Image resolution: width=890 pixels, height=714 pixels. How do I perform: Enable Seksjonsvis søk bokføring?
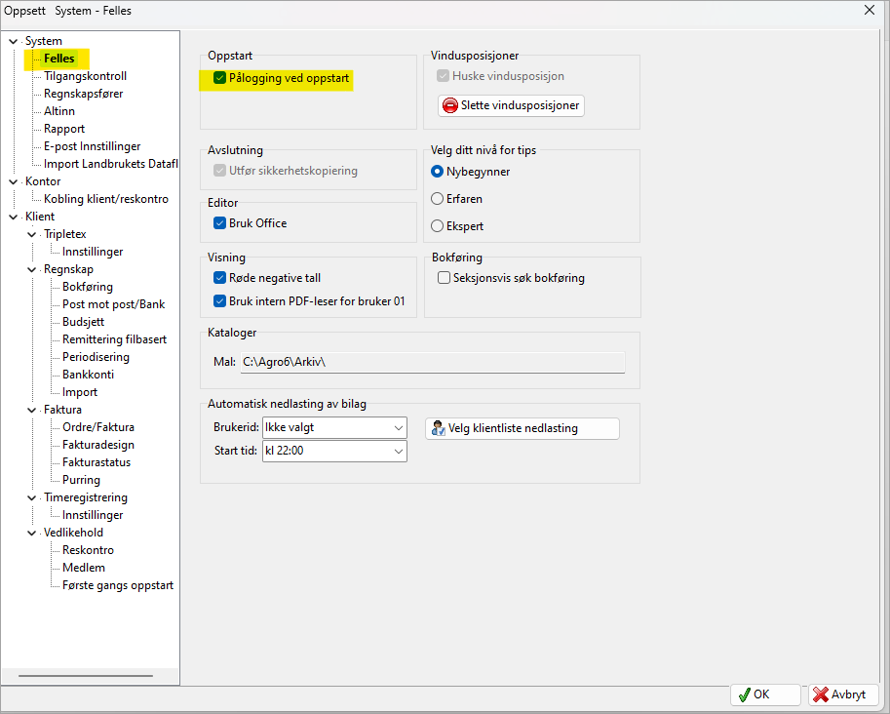(445, 278)
